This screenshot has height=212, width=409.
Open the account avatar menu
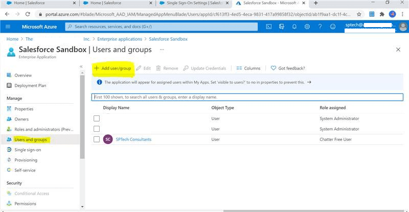(403, 27)
